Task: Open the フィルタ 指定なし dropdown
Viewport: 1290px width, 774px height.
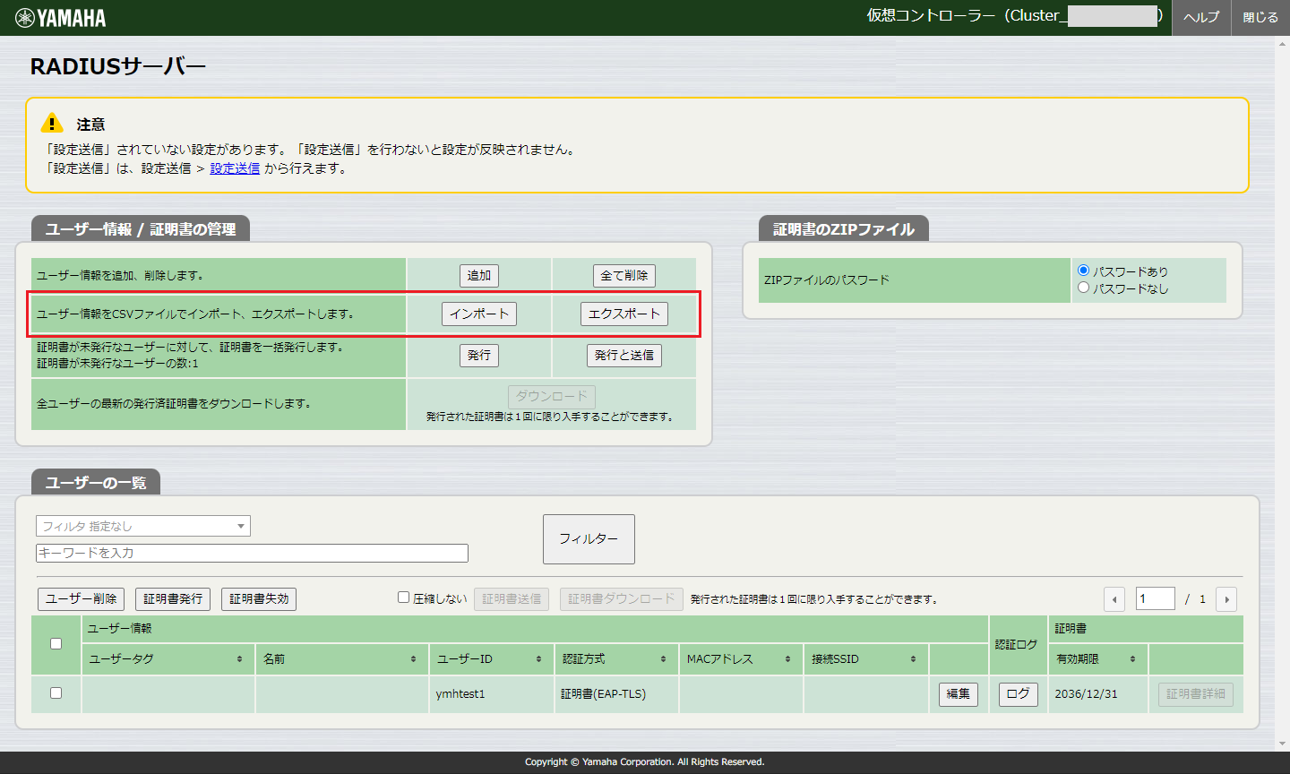Action: tap(142, 526)
